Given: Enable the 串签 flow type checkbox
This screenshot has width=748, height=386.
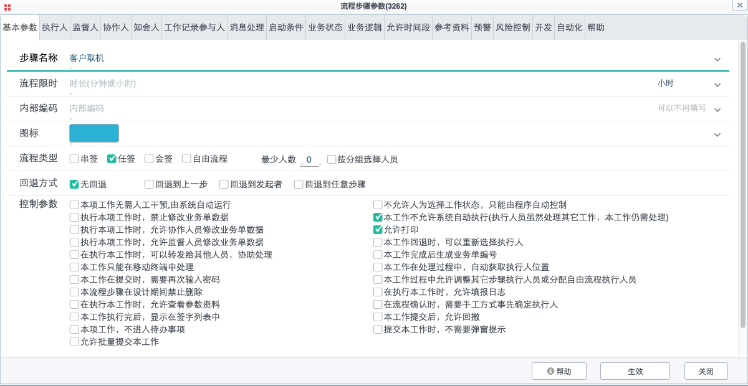Looking at the screenshot, I should 74,159.
